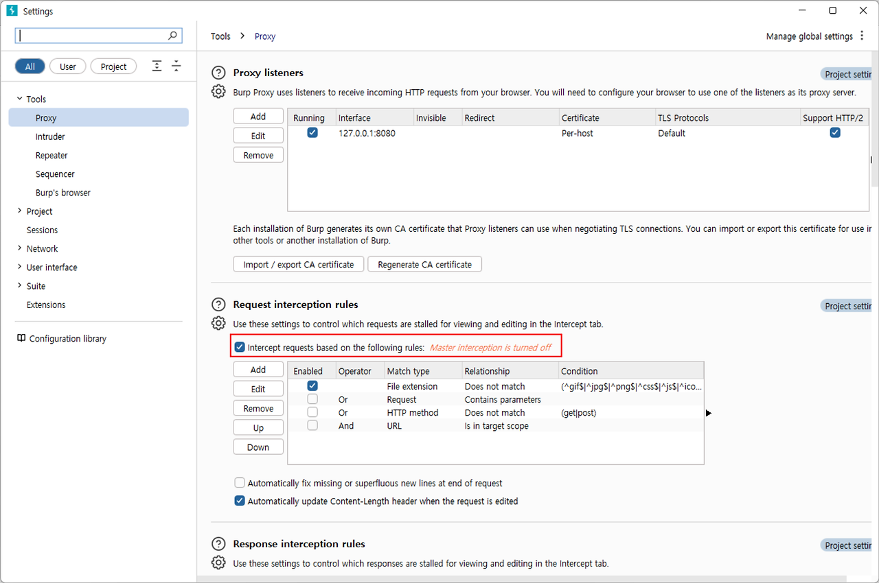Enable the Contains parameters rule checkbox
The height and width of the screenshot is (583, 879).
tap(312, 399)
